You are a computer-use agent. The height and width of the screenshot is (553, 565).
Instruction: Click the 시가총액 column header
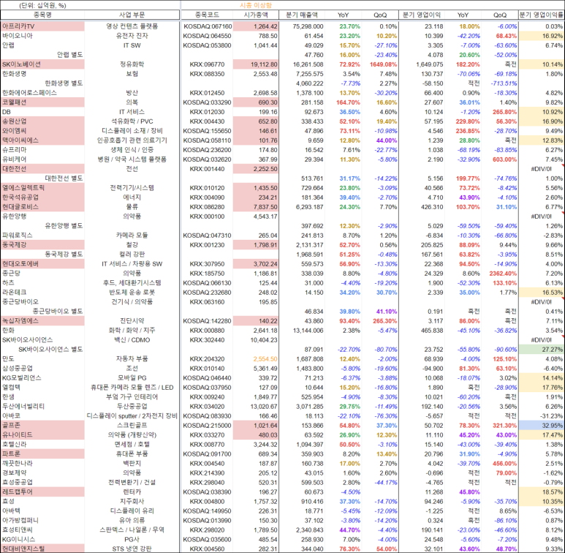pos(256,15)
